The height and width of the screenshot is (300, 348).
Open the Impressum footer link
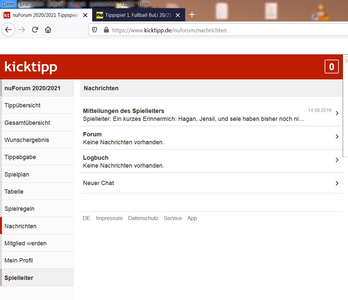pos(109,218)
